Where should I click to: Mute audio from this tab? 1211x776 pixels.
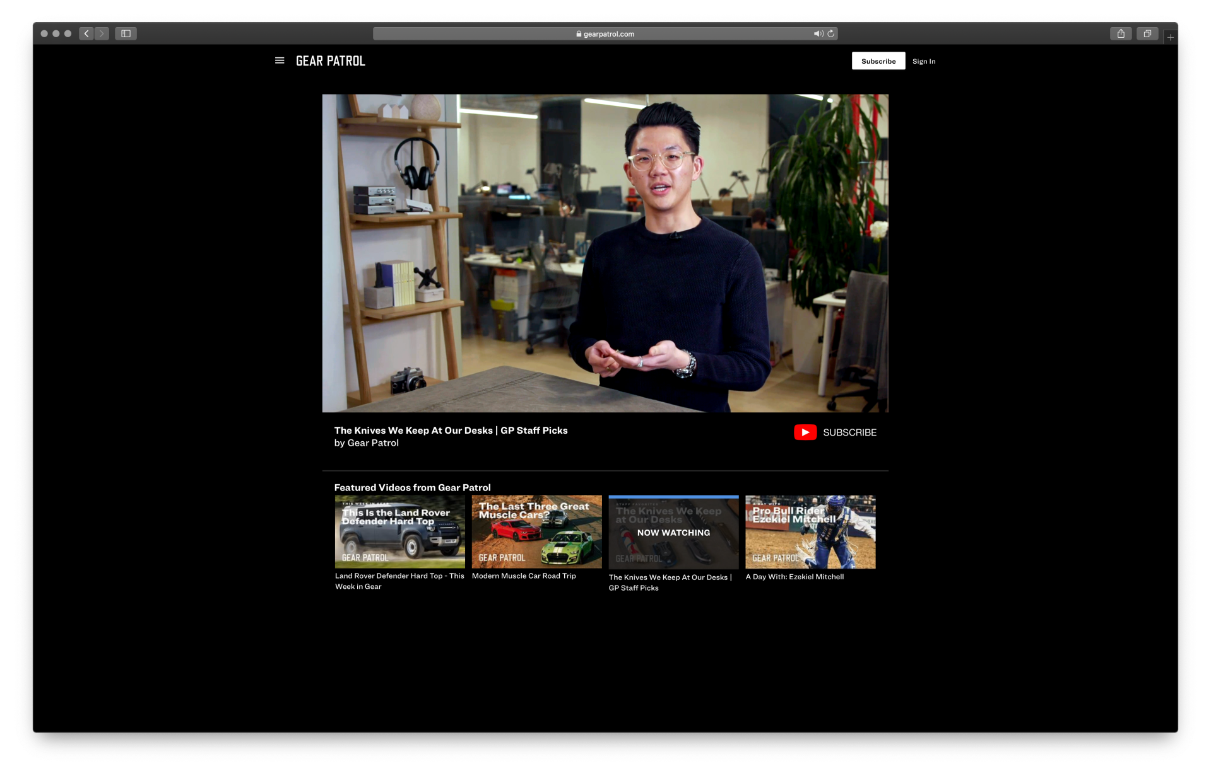818,33
